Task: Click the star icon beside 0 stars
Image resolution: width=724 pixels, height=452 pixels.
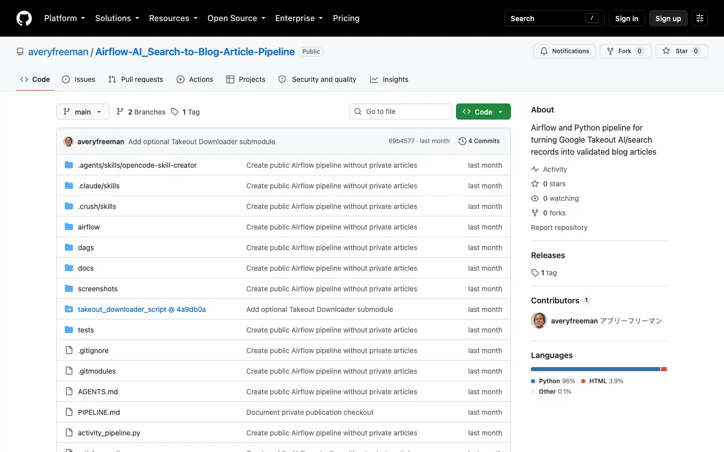Action: tap(535, 184)
